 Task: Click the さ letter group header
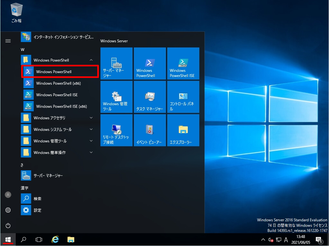[22, 165]
